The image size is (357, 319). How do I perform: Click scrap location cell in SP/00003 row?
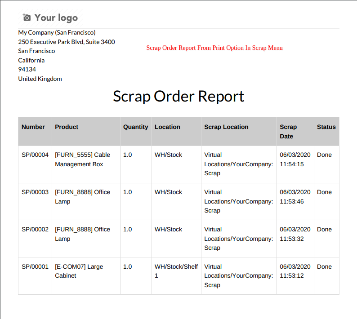[x=239, y=201]
